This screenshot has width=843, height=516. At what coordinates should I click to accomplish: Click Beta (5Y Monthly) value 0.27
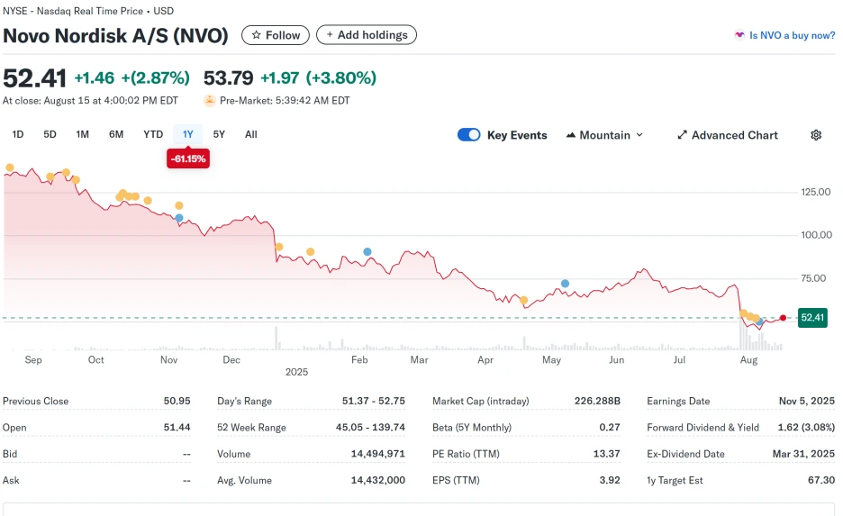[x=610, y=428]
